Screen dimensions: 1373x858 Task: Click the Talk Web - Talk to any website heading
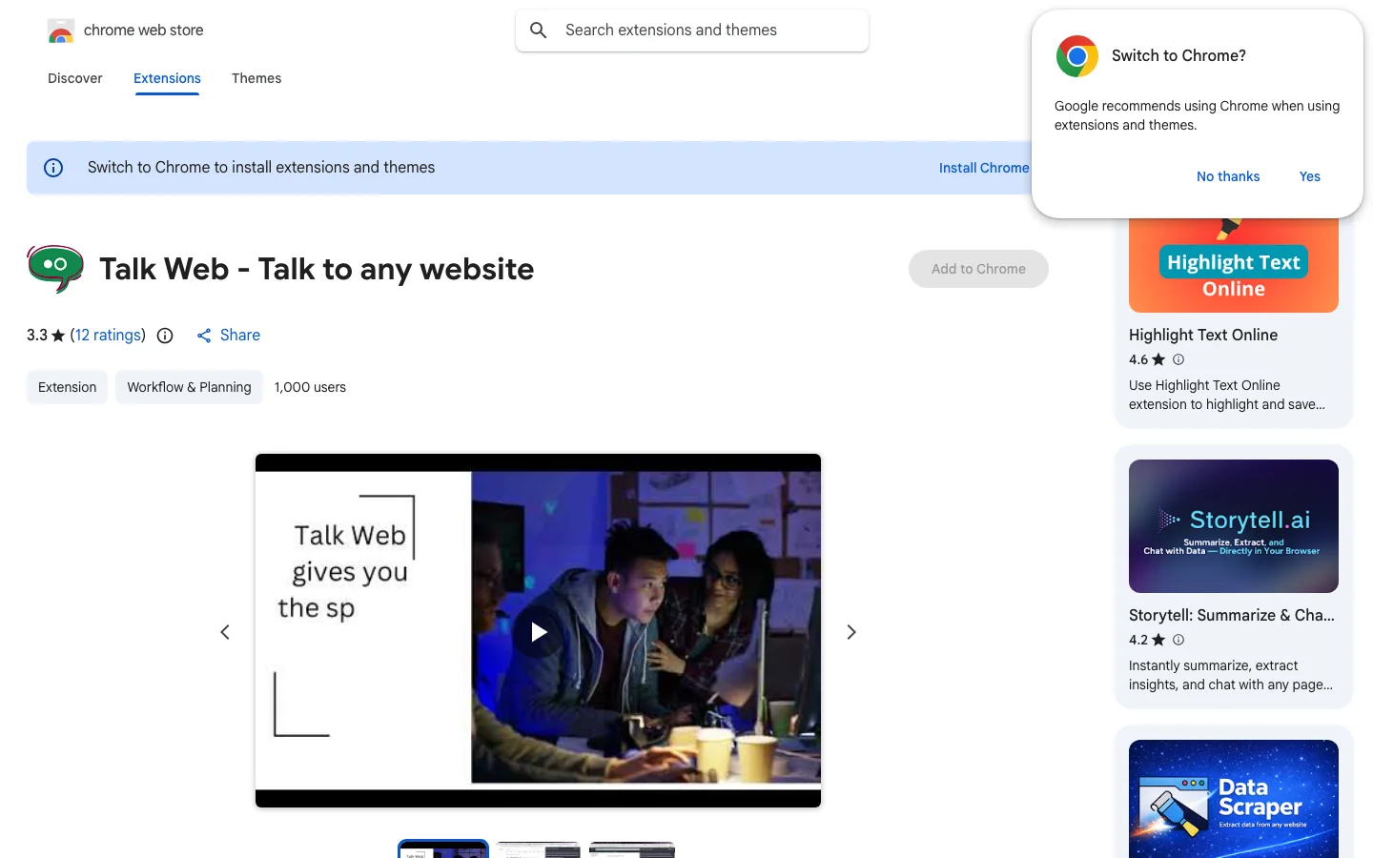pos(317,269)
